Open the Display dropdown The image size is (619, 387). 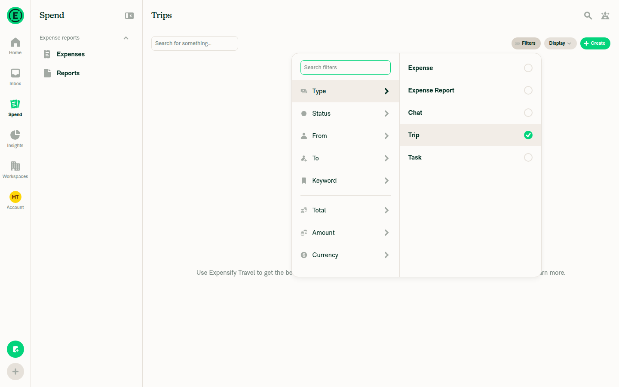pyautogui.click(x=560, y=43)
